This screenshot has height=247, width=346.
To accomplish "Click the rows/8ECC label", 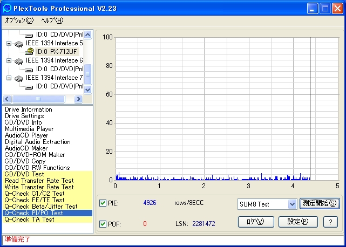I will pos(189,203).
